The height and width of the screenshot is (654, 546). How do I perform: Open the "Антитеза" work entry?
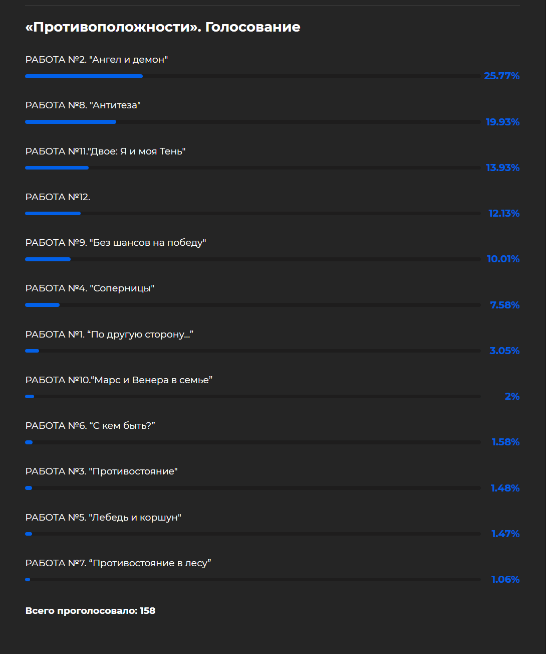tap(83, 105)
